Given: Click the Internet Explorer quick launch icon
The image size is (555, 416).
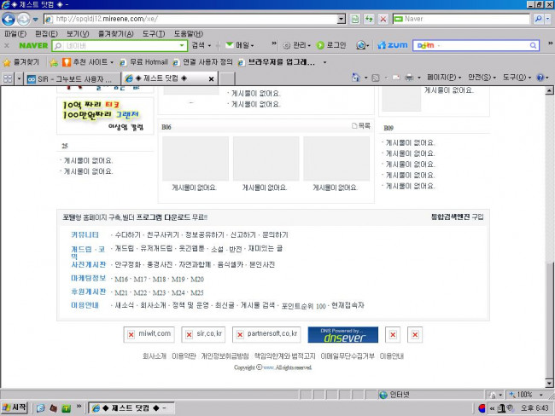Looking at the screenshot, I should point(40,408).
